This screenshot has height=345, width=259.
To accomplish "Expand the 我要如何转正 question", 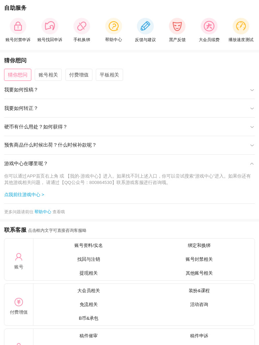I will click(x=129, y=108).
